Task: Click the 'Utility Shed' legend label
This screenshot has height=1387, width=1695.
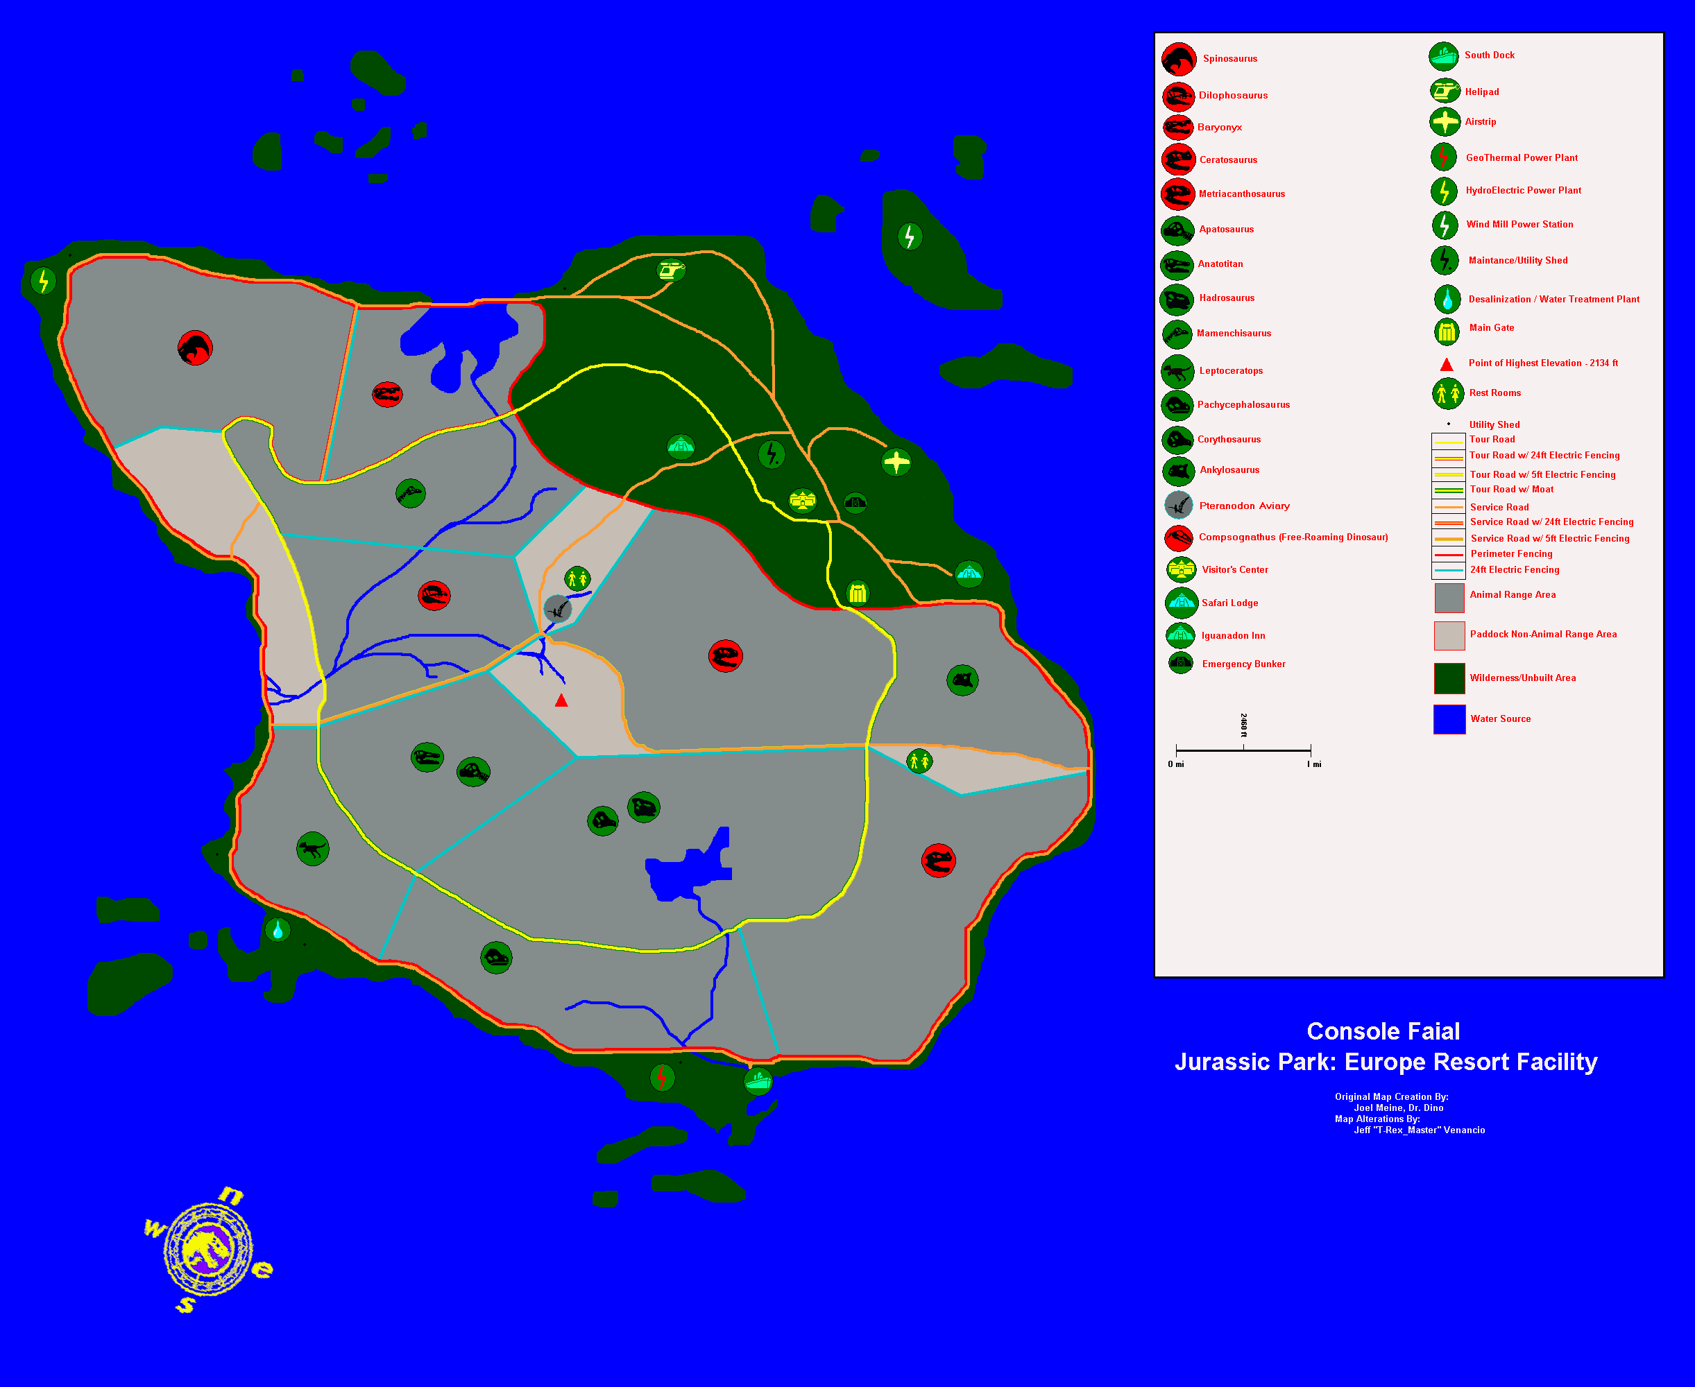Action: tap(1494, 424)
